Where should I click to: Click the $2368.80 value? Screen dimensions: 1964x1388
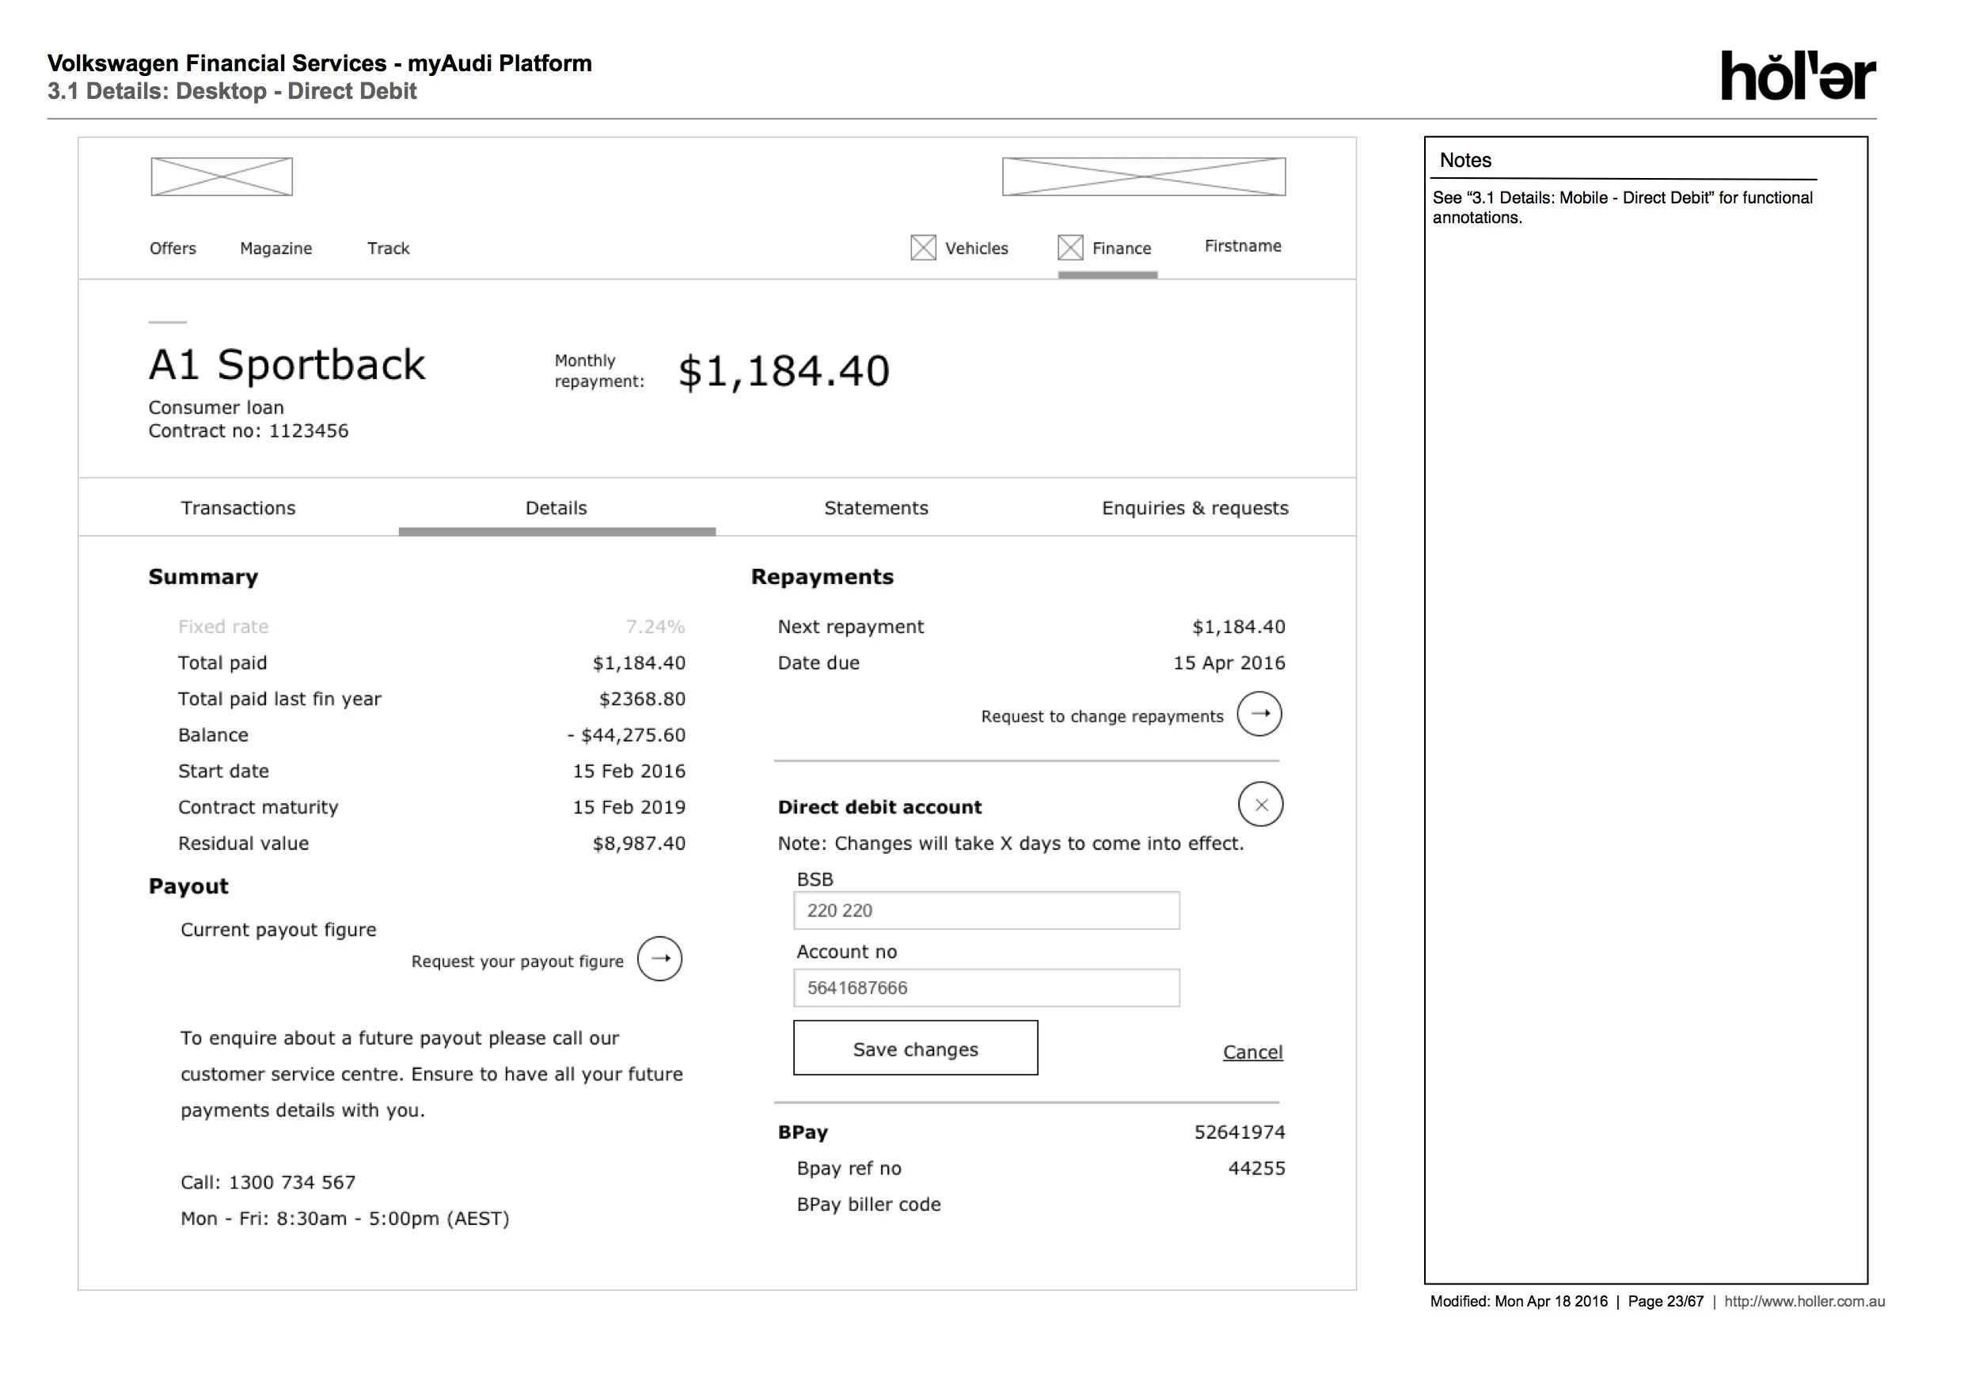[641, 699]
